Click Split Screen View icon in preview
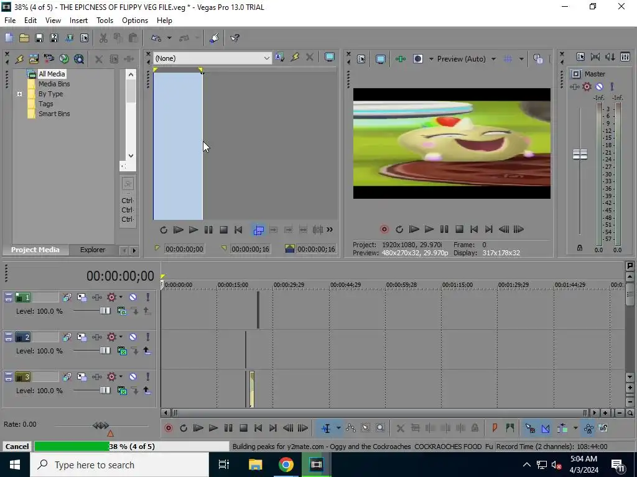 (417, 59)
